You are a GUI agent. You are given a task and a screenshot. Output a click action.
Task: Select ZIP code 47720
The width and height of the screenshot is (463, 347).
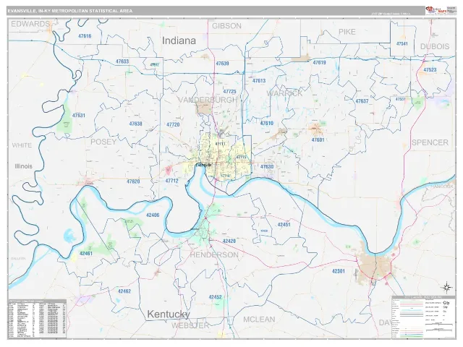point(173,124)
